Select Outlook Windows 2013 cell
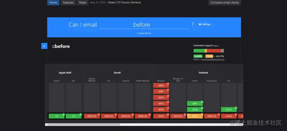This screenshot has width=287, height=131. [161, 103]
